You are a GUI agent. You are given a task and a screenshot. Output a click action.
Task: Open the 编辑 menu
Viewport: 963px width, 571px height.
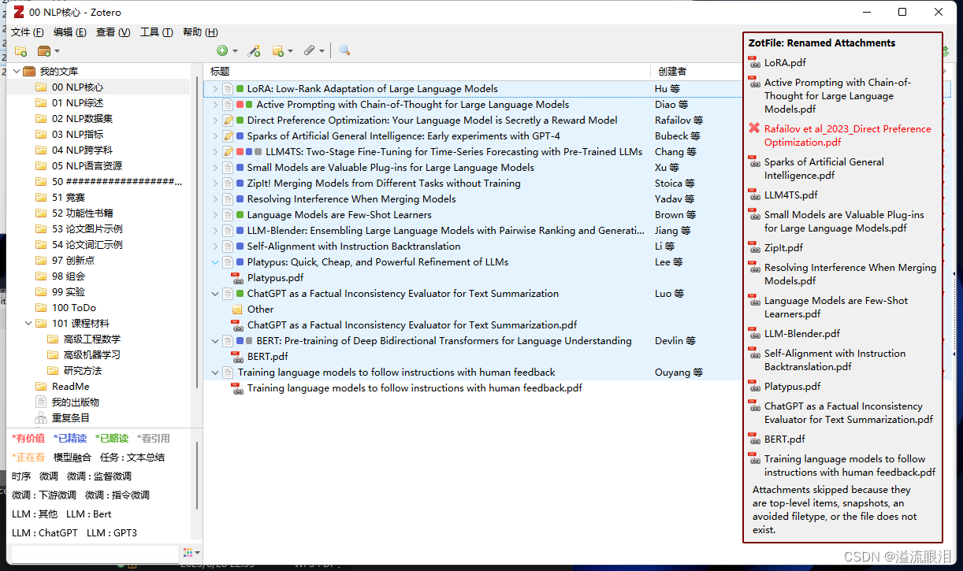click(69, 32)
